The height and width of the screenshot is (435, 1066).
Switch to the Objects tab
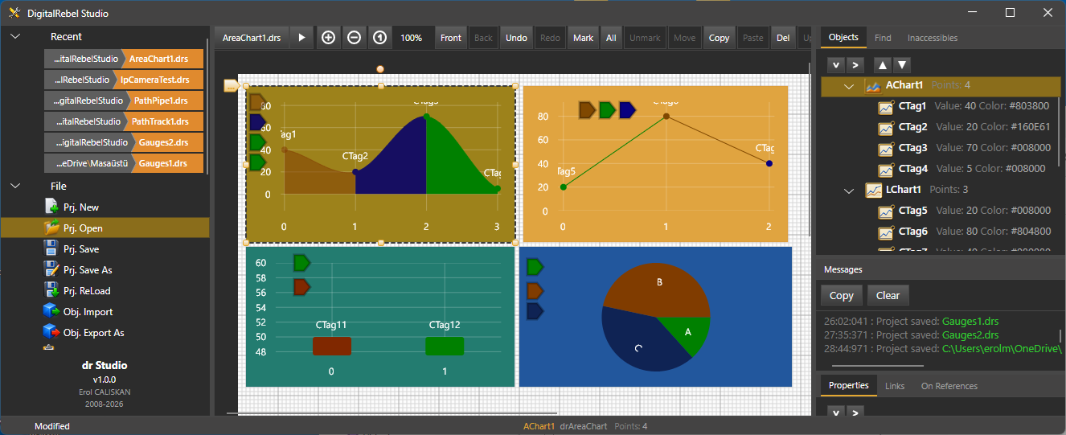tap(843, 37)
